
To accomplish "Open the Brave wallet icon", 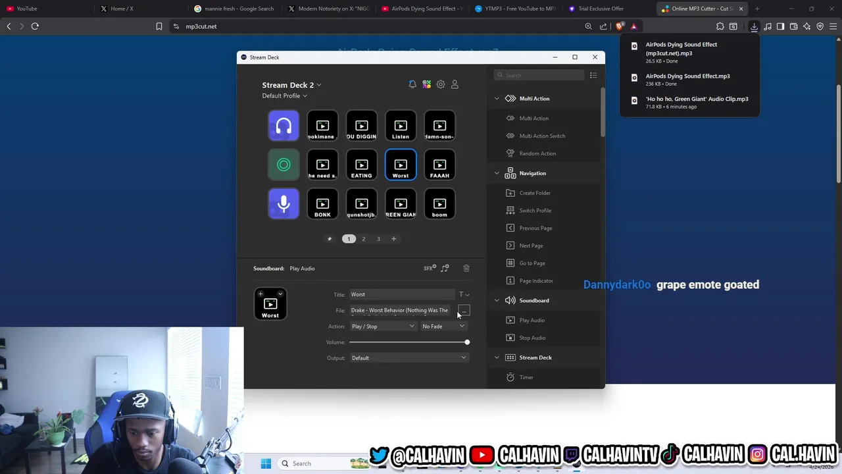I will [794, 26].
